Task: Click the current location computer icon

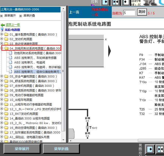Action: click(2, 30)
